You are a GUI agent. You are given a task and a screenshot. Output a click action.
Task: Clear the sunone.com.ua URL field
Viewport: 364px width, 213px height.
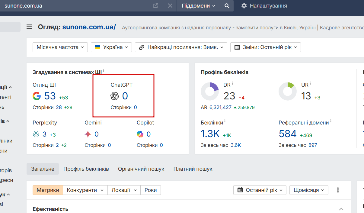click(170, 6)
